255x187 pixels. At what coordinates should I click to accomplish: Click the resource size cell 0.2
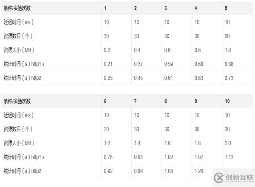tap(106, 50)
